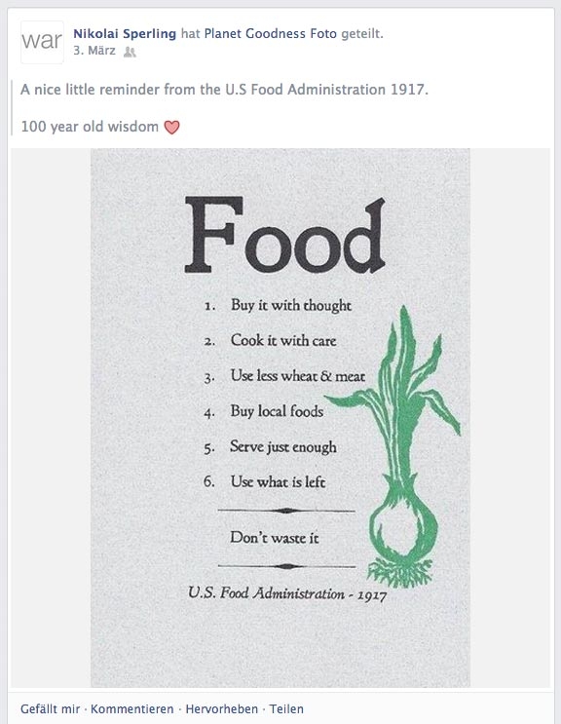
Task: Click the large 'Food' heading on poster
Action: (284, 235)
